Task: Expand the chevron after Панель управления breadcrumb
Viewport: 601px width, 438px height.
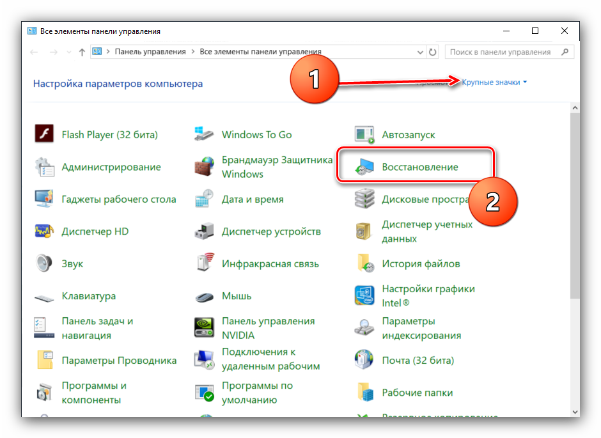Action: (193, 51)
